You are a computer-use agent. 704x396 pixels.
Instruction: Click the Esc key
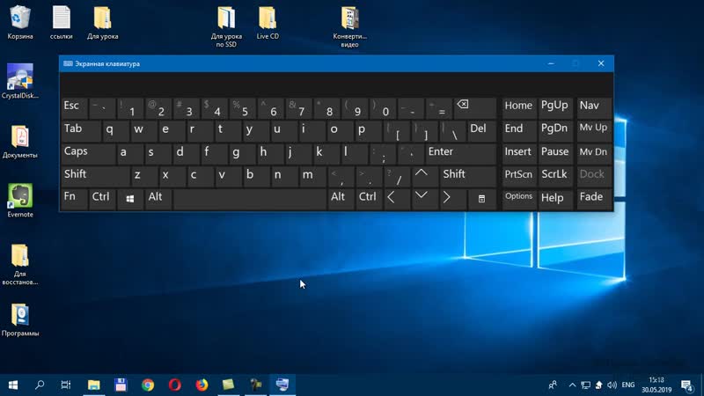pos(74,108)
